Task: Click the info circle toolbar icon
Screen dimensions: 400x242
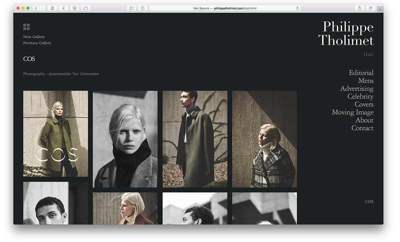Action: pyautogui.click(x=74, y=8)
